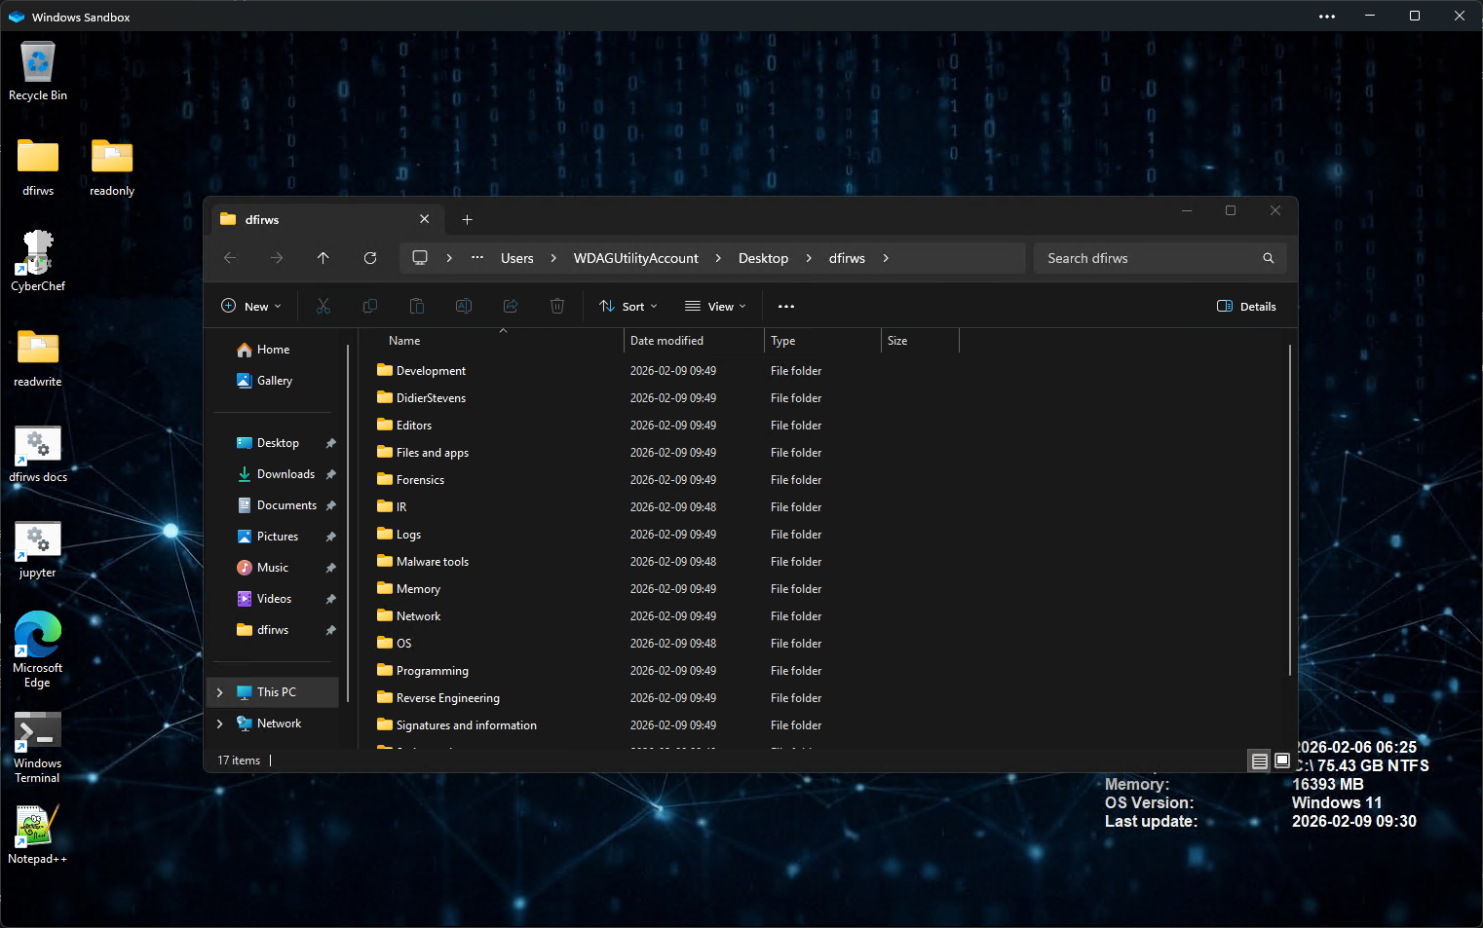The width and height of the screenshot is (1483, 928).
Task: Click the Search dfirws input field
Action: point(1150,258)
